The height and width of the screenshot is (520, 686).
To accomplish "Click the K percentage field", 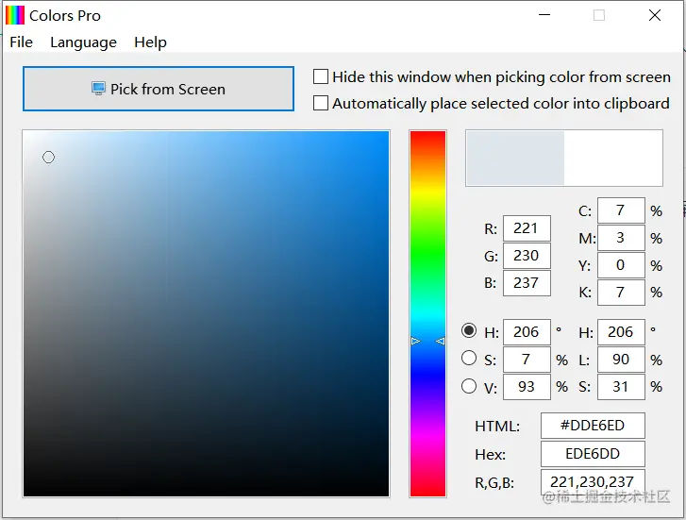I will click(x=621, y=292).
